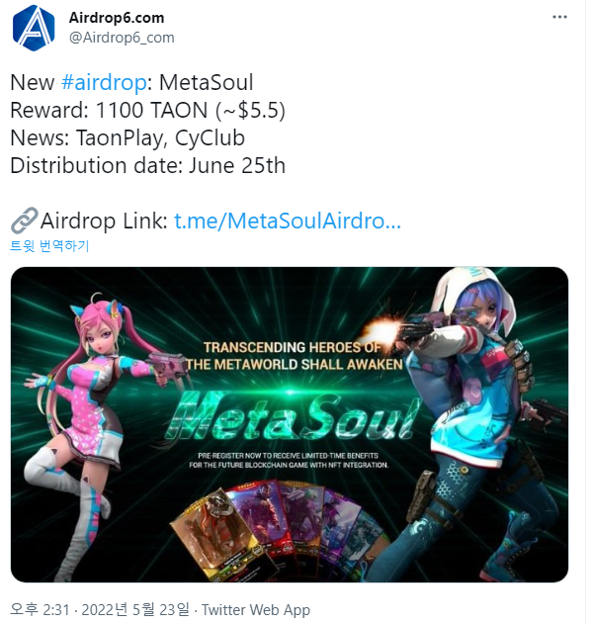This screenshot has height=625, width=593.
Task: Click the Distribution date: June 25th line
Action: coord(147,165)
